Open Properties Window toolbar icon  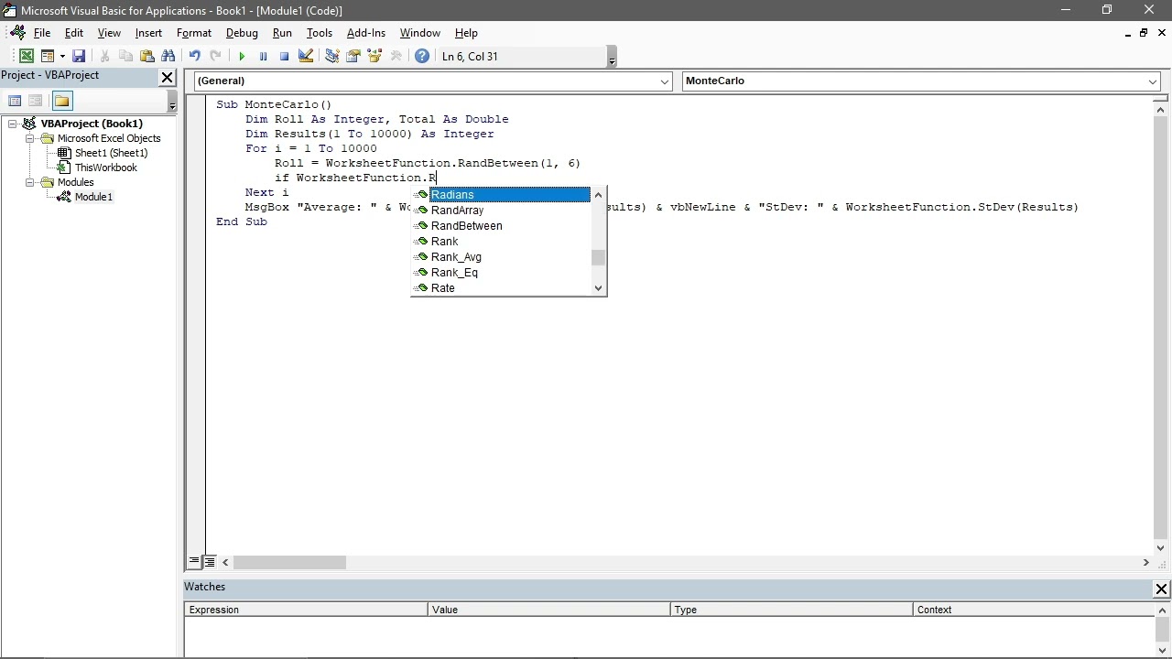pyautogui.click(x=353, y=57)
